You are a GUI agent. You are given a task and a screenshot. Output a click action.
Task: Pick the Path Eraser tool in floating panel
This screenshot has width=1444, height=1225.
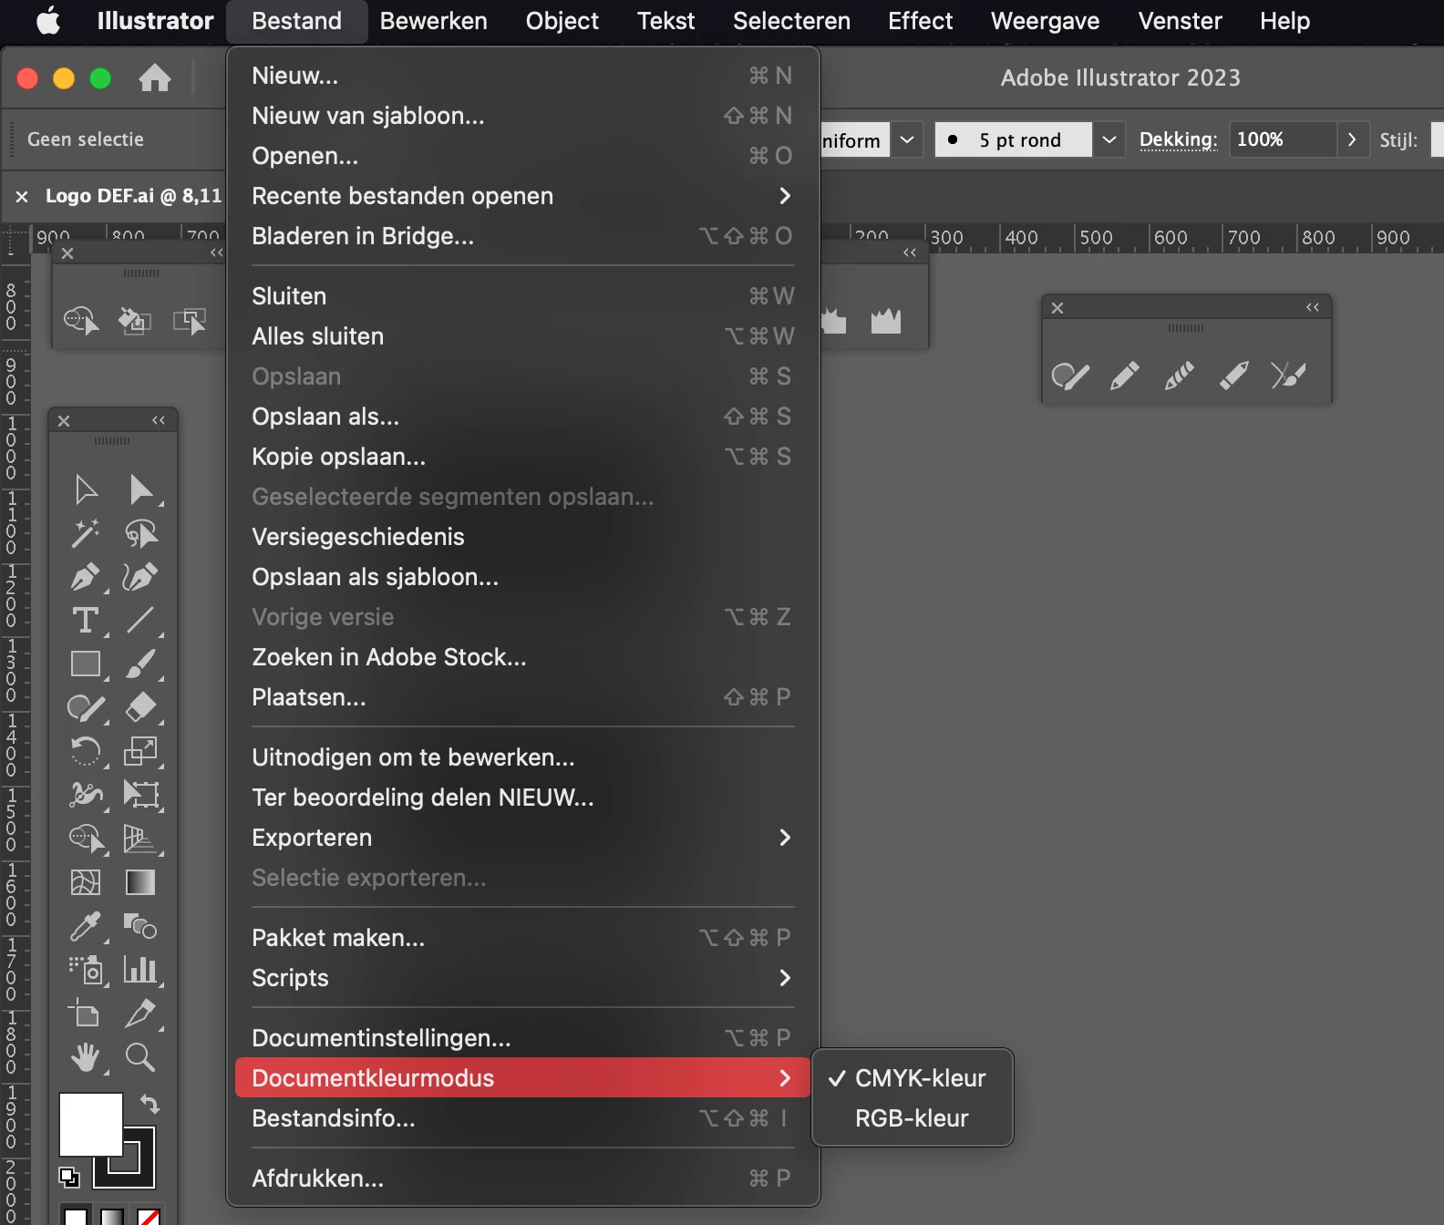click(x=1234, y=376)
